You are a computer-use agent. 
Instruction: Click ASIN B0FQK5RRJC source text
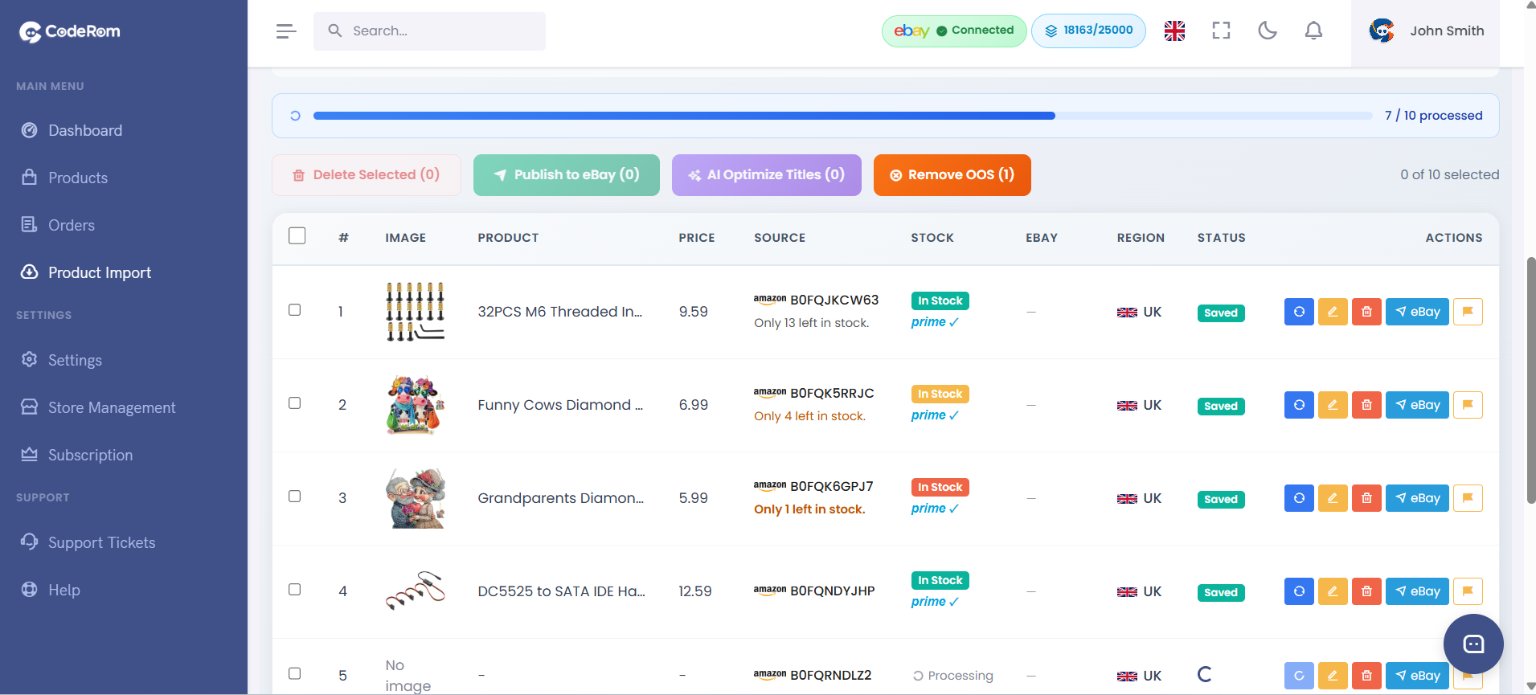coord(832,393)
